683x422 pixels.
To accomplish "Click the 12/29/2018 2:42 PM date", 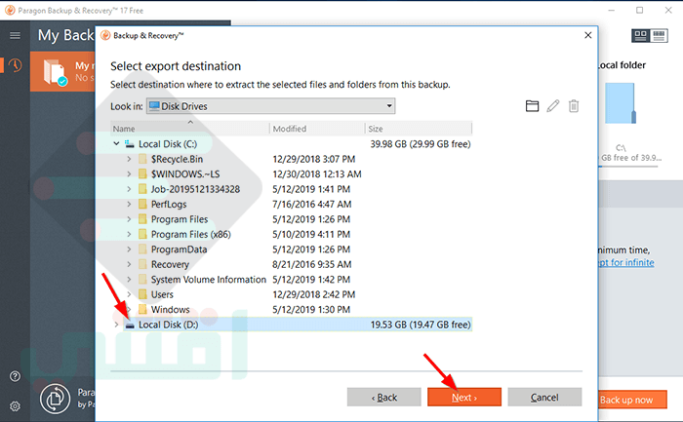I will (x=313, y=294).
